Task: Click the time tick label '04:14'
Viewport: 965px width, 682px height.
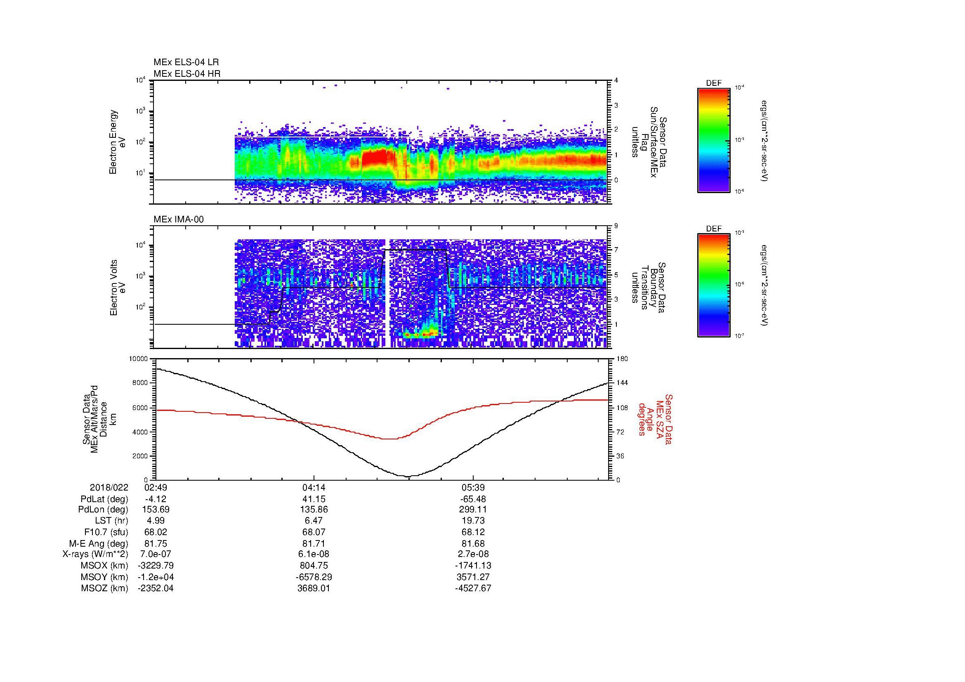Action: (314, 487)
